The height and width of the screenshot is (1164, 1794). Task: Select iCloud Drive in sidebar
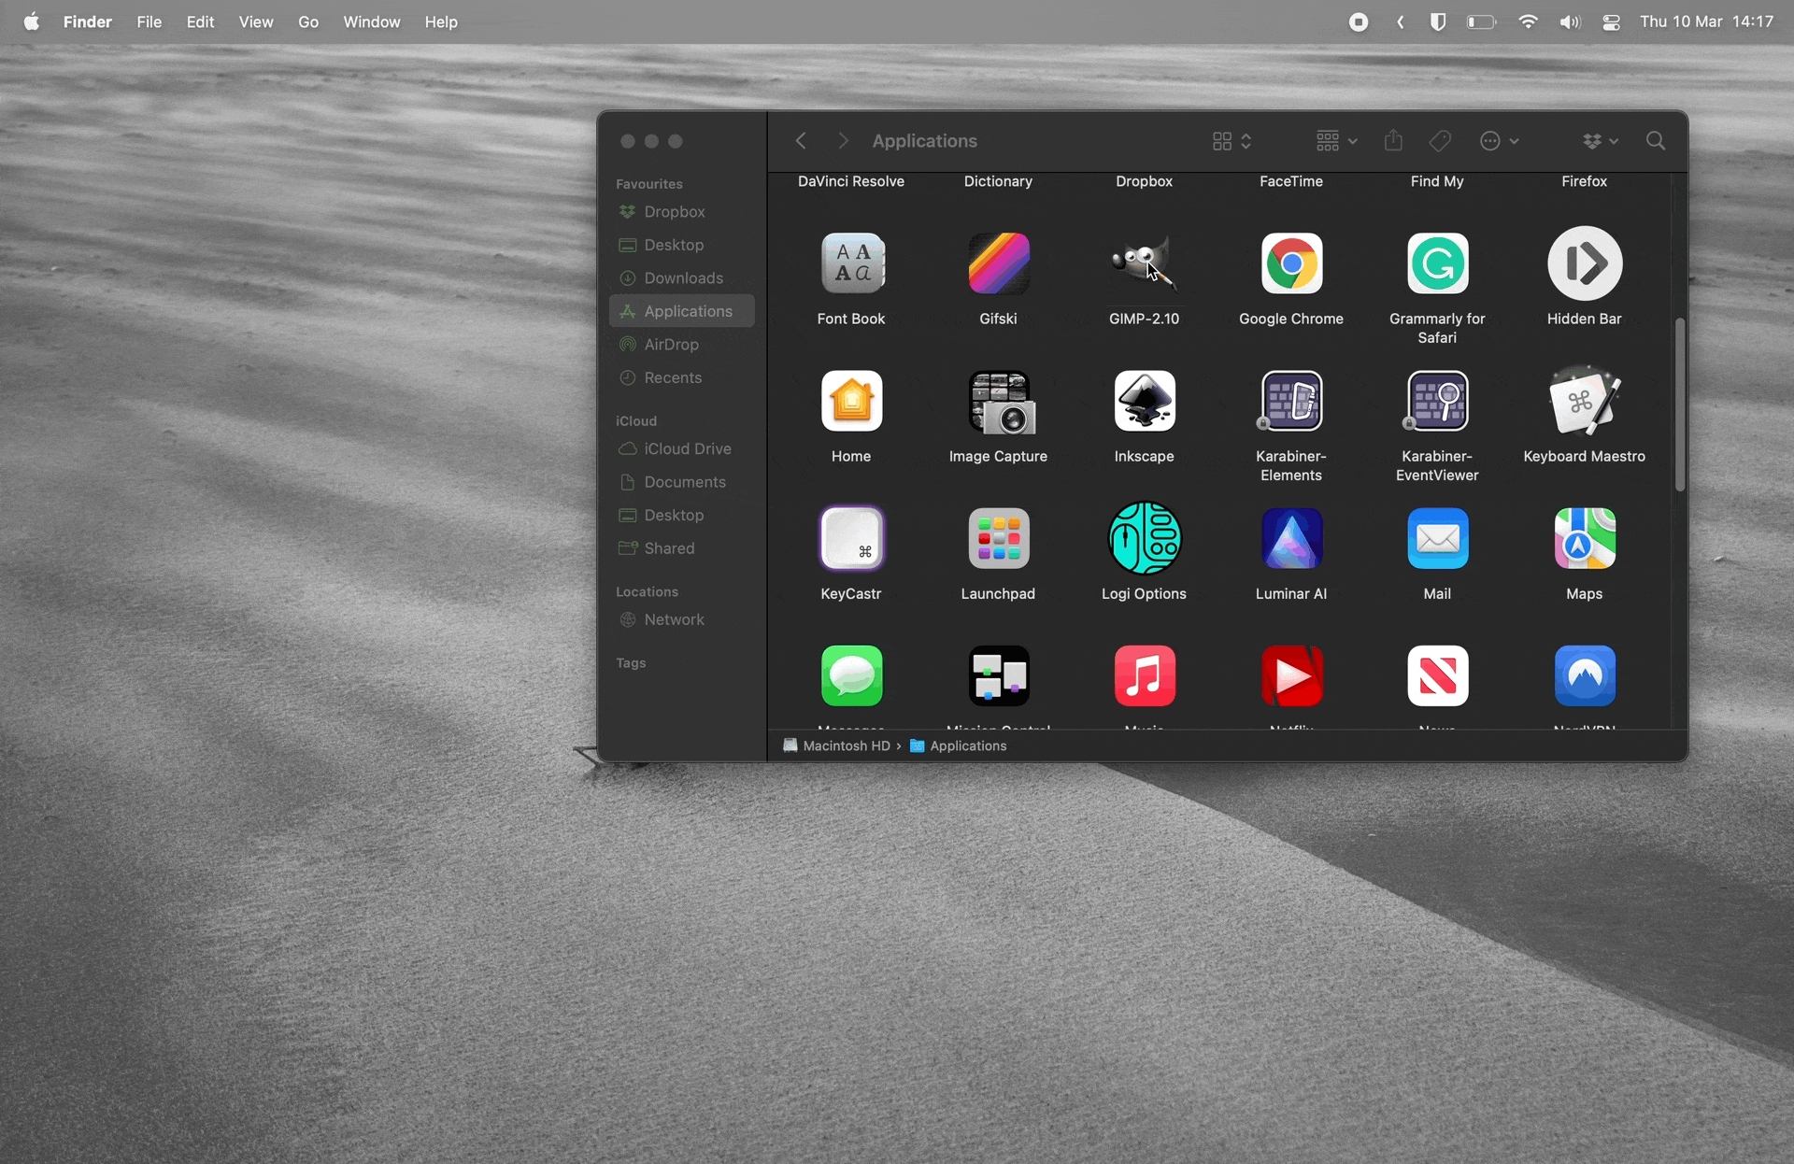click(681, 448)
